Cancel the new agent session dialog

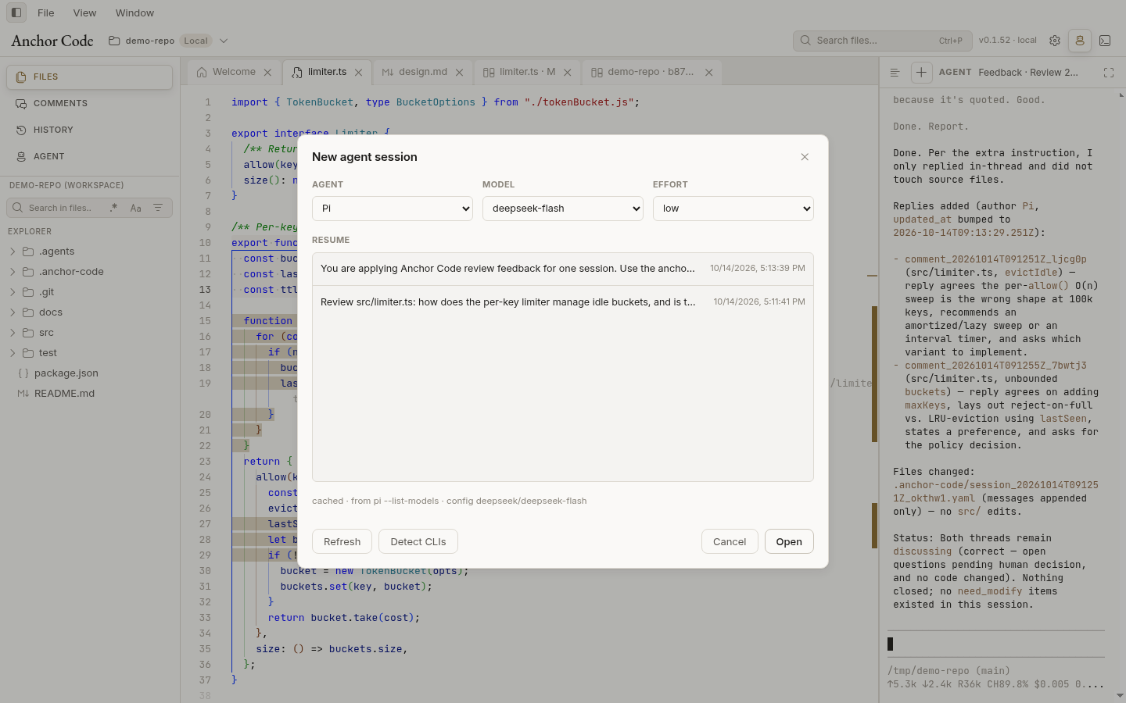(x=730, y=541)
